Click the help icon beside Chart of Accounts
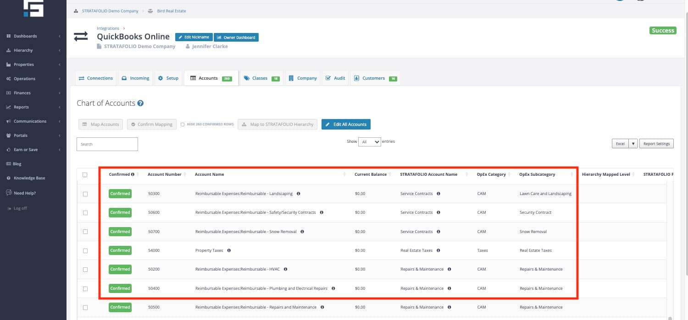 tap(141, 103)
